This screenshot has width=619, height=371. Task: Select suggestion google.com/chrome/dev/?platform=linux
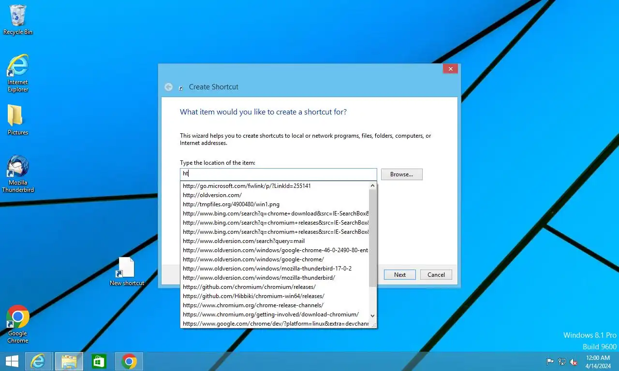pos(275,324)
